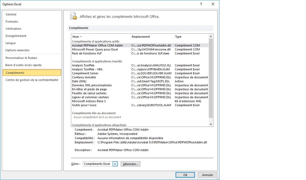306x180 pixels.
Task: Click the Atteindre... button
Action: pos(130,164)
